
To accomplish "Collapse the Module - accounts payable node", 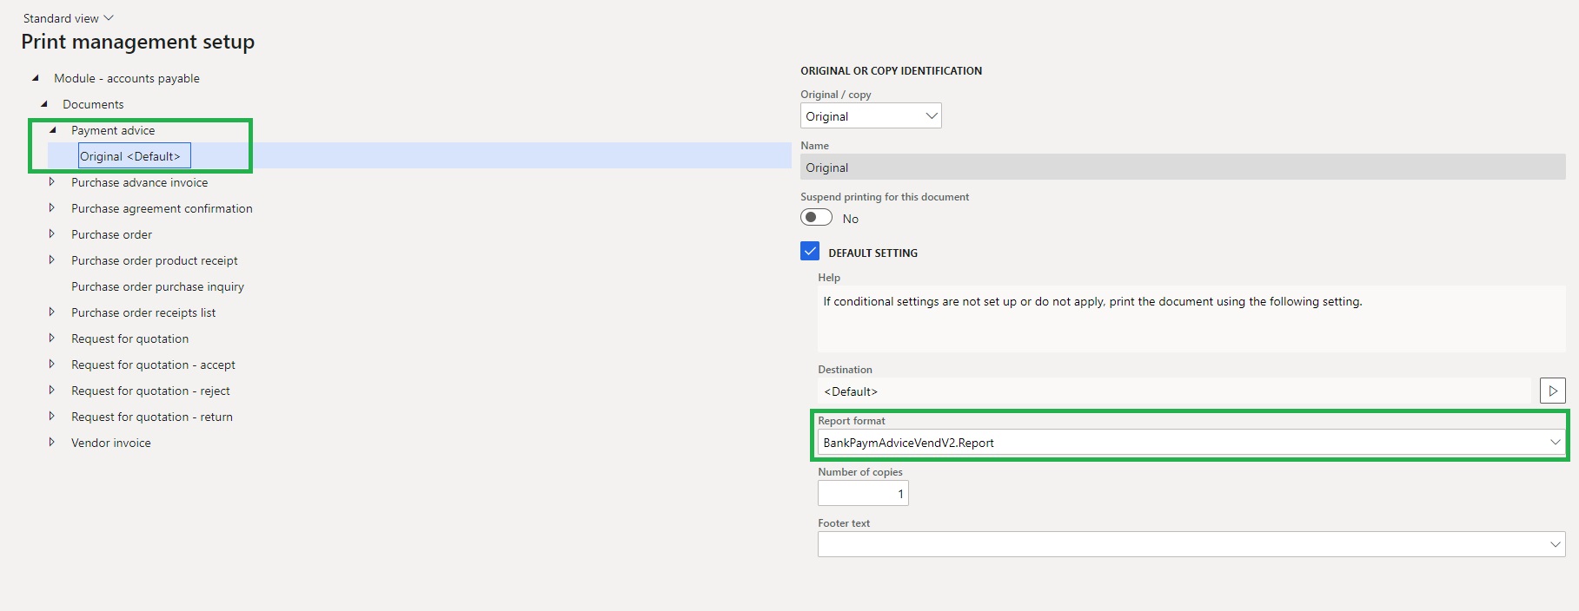I will [x=36, y=78].
